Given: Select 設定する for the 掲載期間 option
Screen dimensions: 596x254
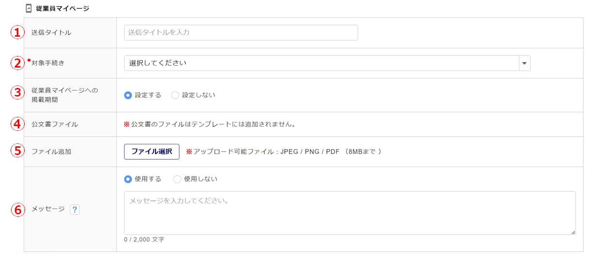Looking at the screenshot, I should click(128, 95).
